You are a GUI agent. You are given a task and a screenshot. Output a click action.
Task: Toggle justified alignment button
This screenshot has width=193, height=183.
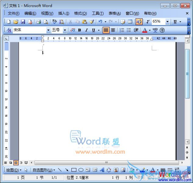(x=106, y=30)
